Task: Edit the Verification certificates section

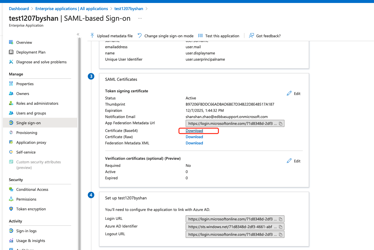Action: (x=294, y=161)
